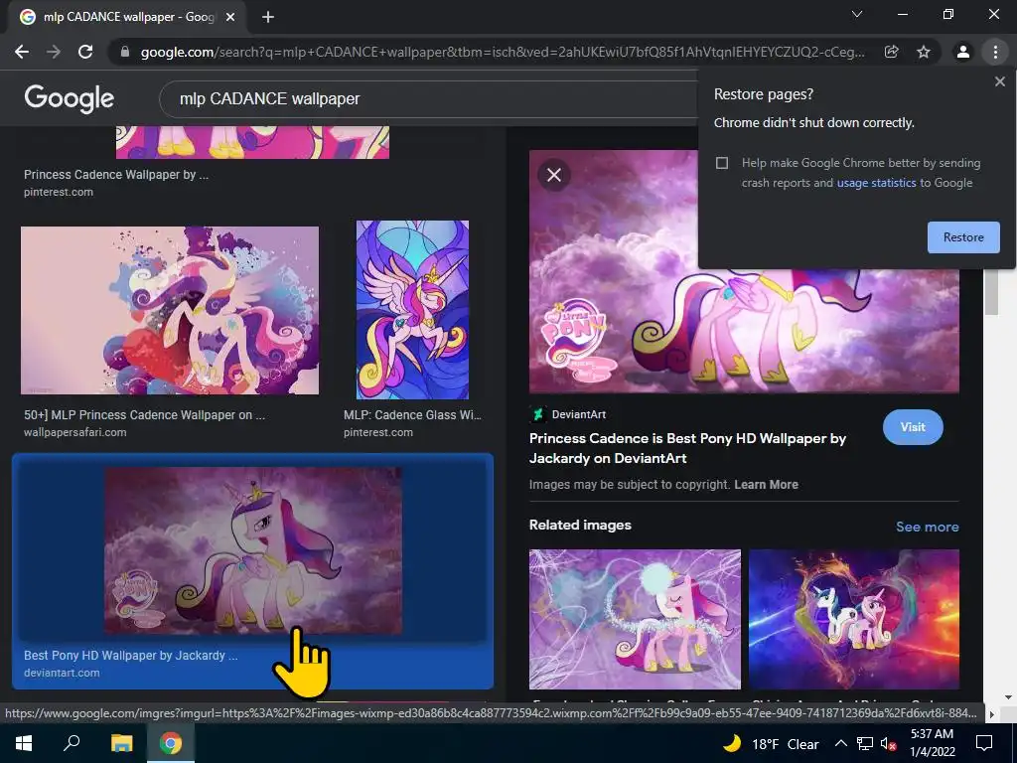Click the deviantart.com source text
Image resolution: width=1017 pixels, height=763 pixels.
tap(62, 674)
